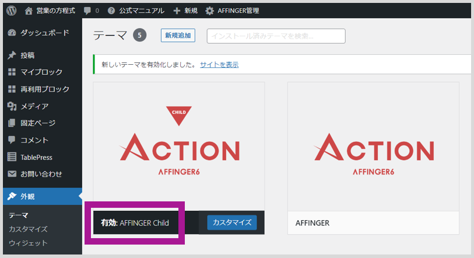Open the WordPress logo menu
This screenshot has width=474, height=258.
pos(12,11)
